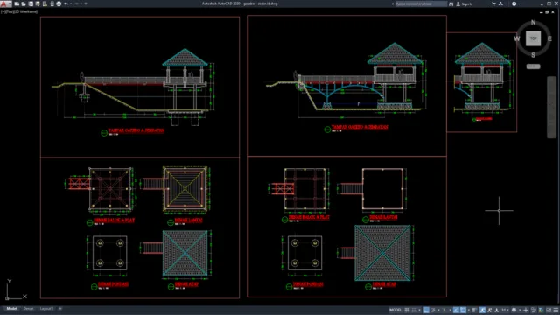
Task: Click the TOP face of the ViewCube
Action: pos(533,38)
